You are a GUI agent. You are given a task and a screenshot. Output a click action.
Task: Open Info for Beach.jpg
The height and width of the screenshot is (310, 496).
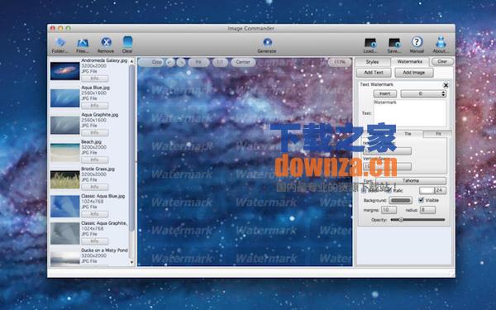click(x=94, y=160)
